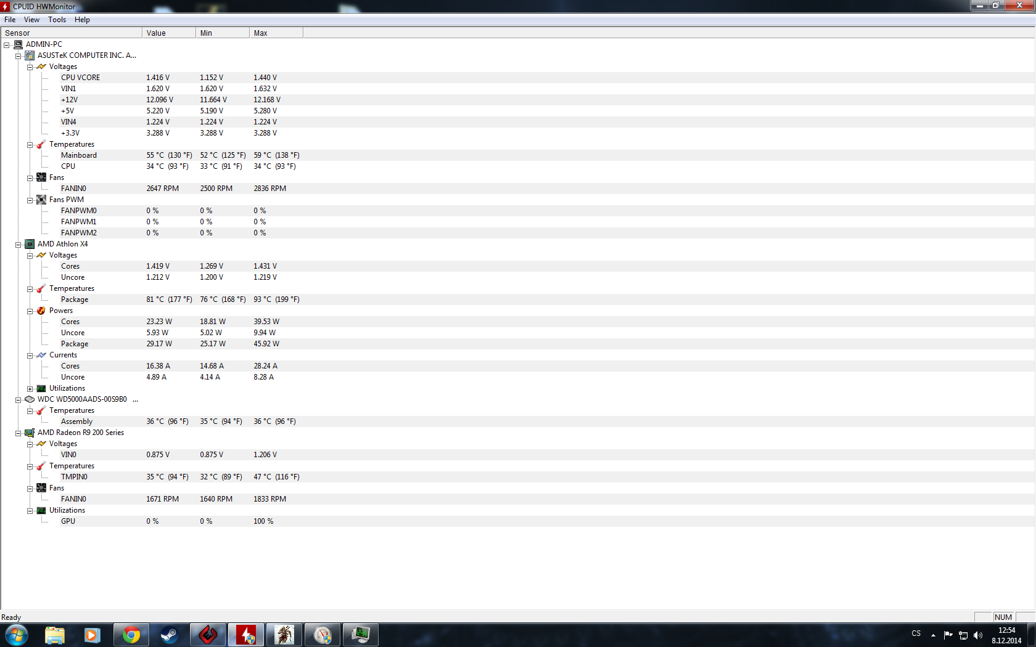Click the 1.206 V max VIN0 value
The width and height of the screenshot is (1036, 647).
265,455
